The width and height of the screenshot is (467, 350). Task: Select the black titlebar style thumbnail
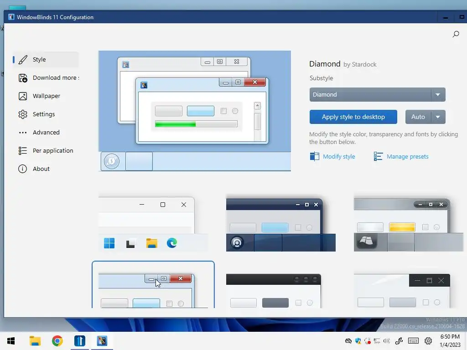[x=274, y=291]
